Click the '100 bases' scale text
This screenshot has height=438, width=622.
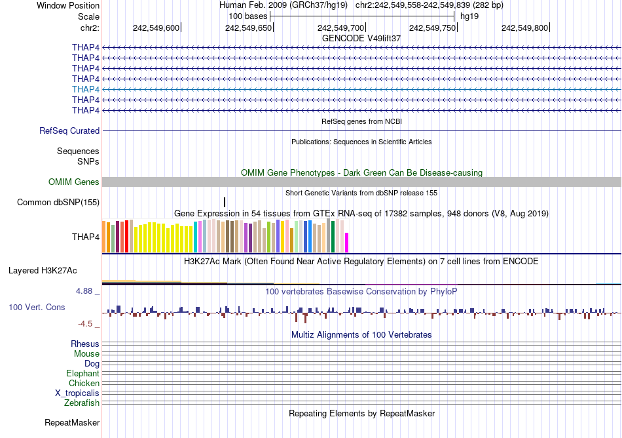[x=247, y=16]
